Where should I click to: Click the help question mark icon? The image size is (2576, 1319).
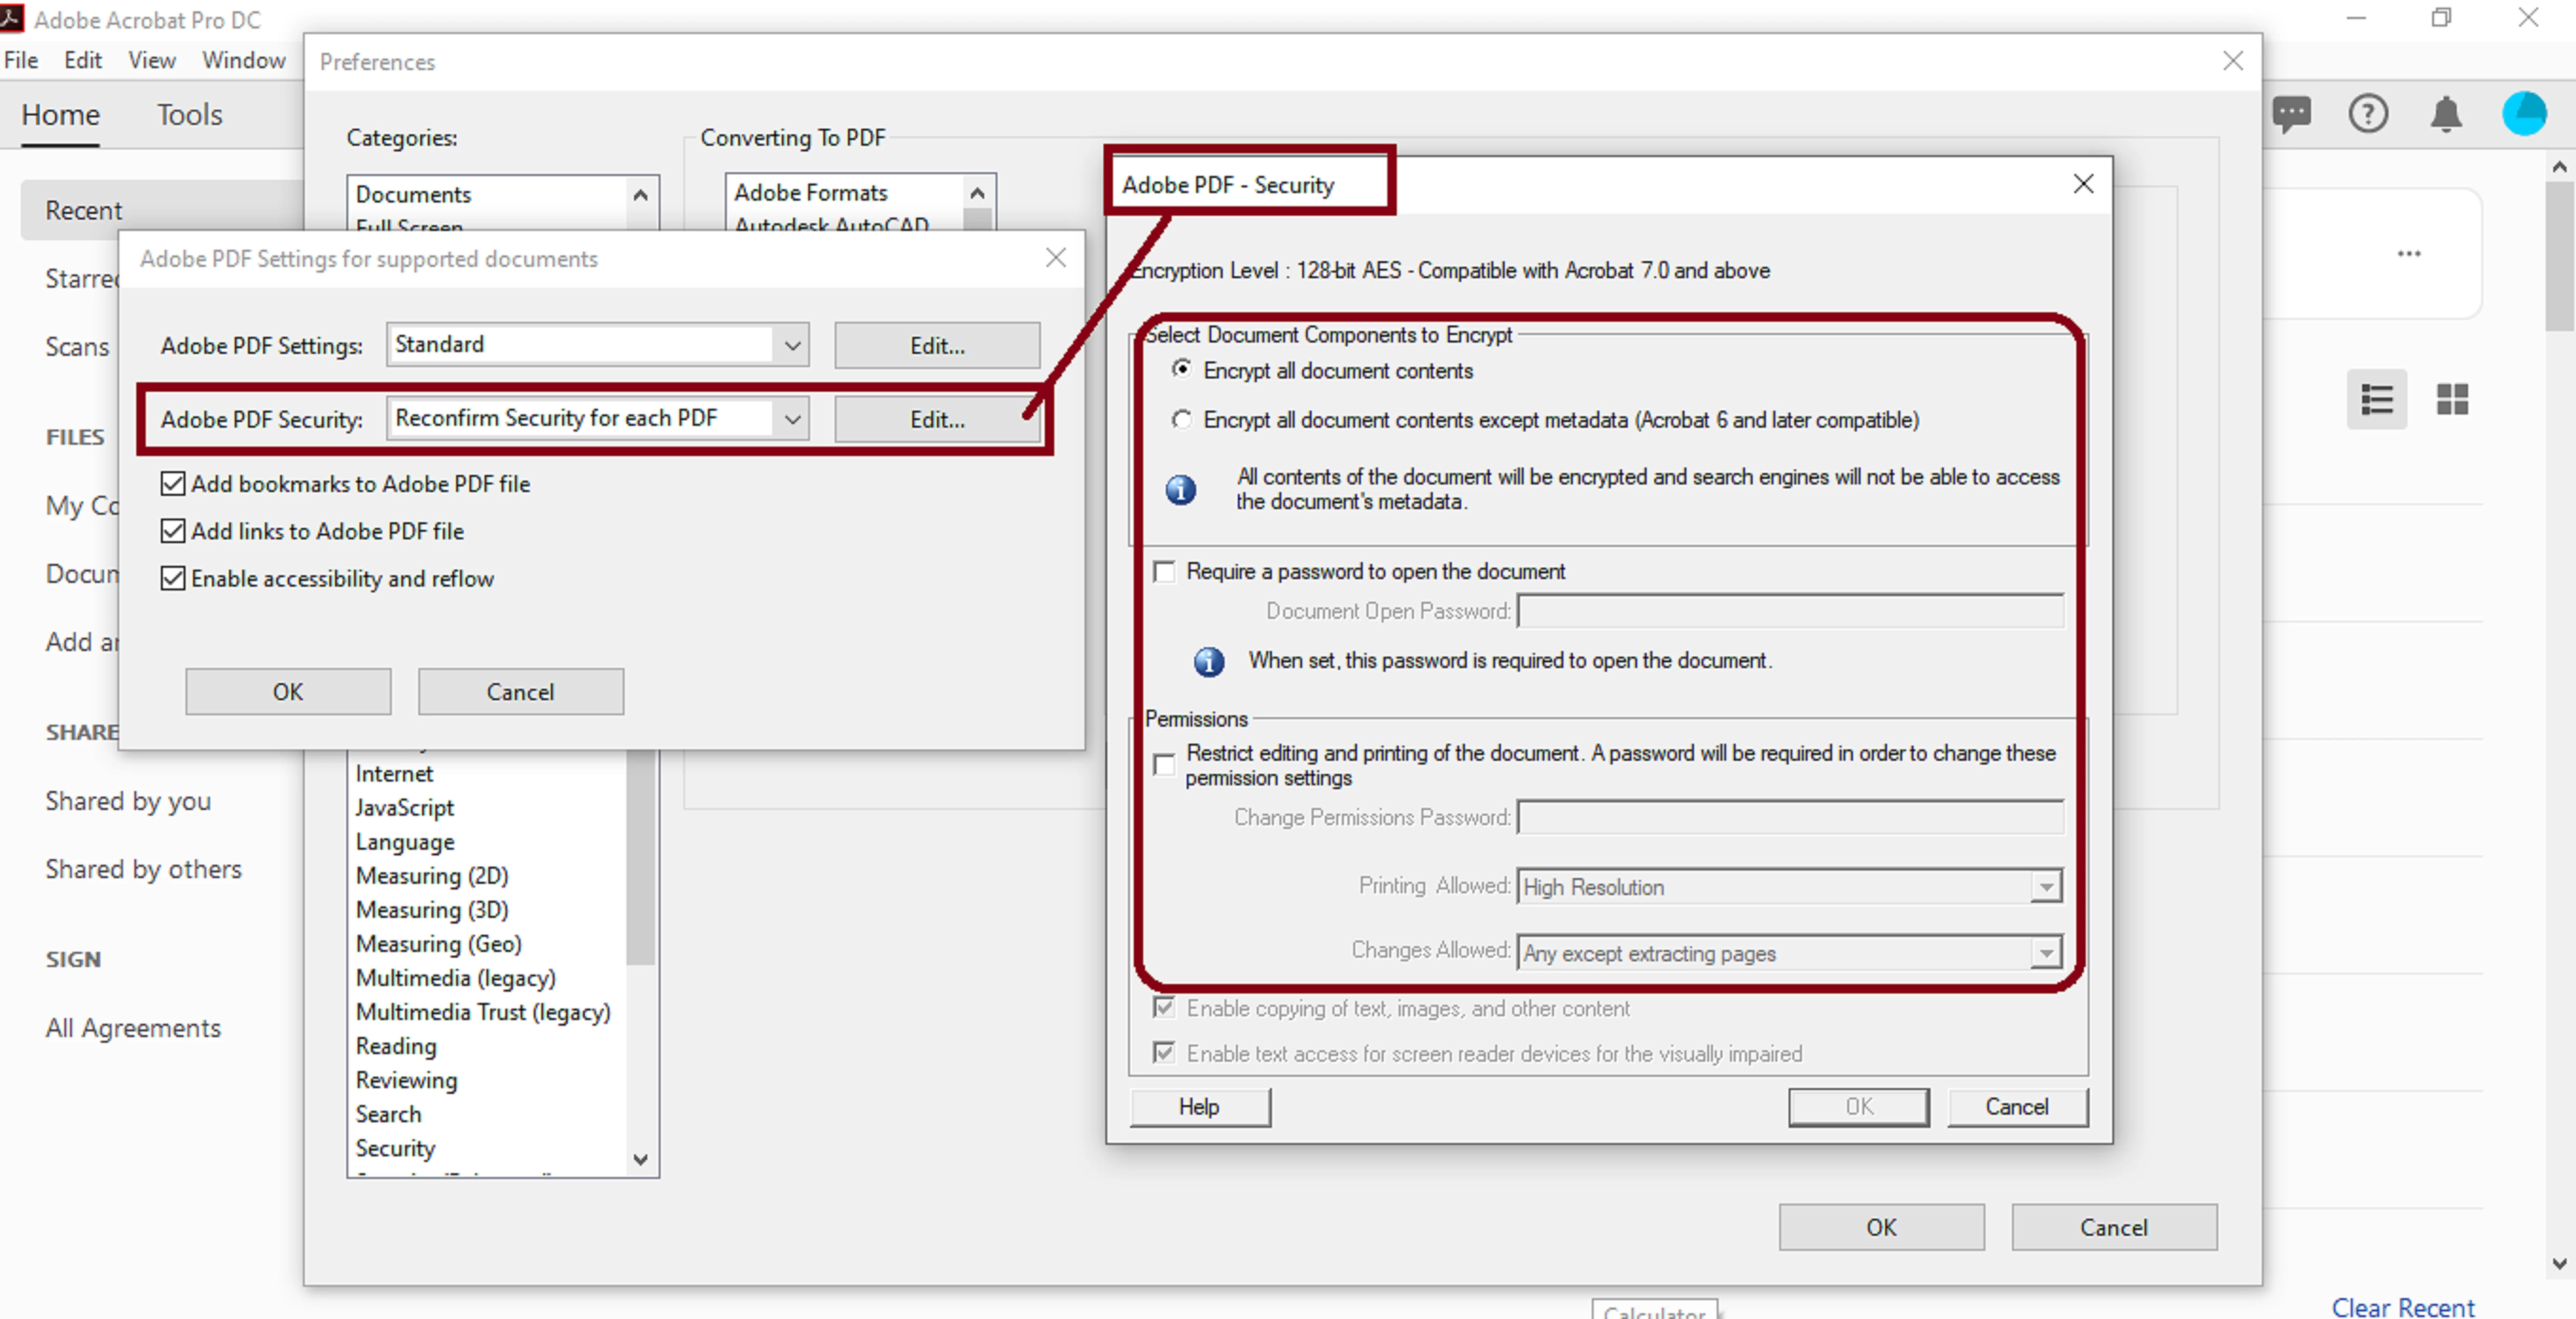click(x=2368, y=113)
